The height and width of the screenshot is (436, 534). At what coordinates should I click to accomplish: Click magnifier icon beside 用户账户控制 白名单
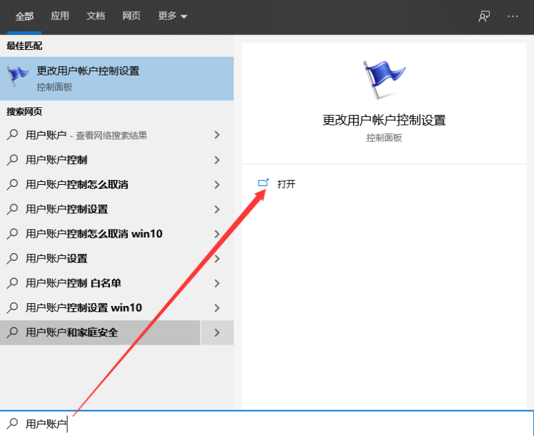point(12,283)
